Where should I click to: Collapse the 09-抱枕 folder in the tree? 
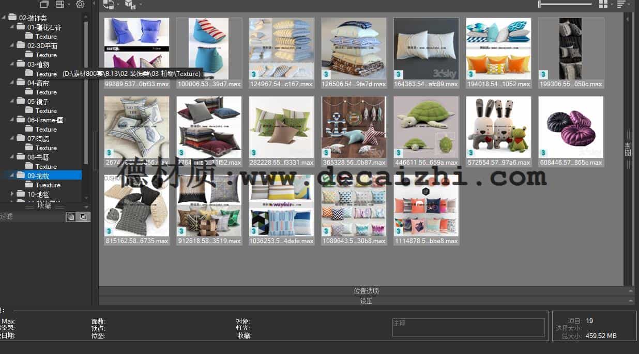pyautogui.click(x=11, y=175)
